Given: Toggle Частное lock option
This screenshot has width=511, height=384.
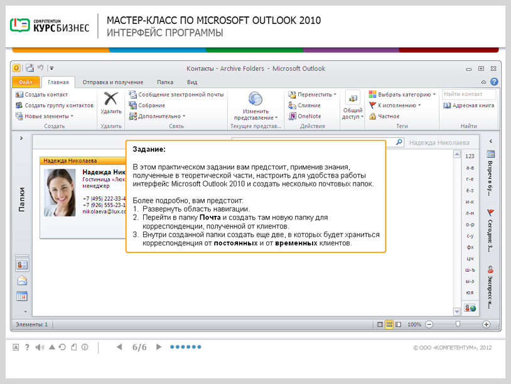Looking at the screenshot, I should (384, 116).
